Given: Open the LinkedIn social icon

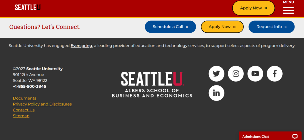Looking at the screenshot, I should click(x=216, y=93).
